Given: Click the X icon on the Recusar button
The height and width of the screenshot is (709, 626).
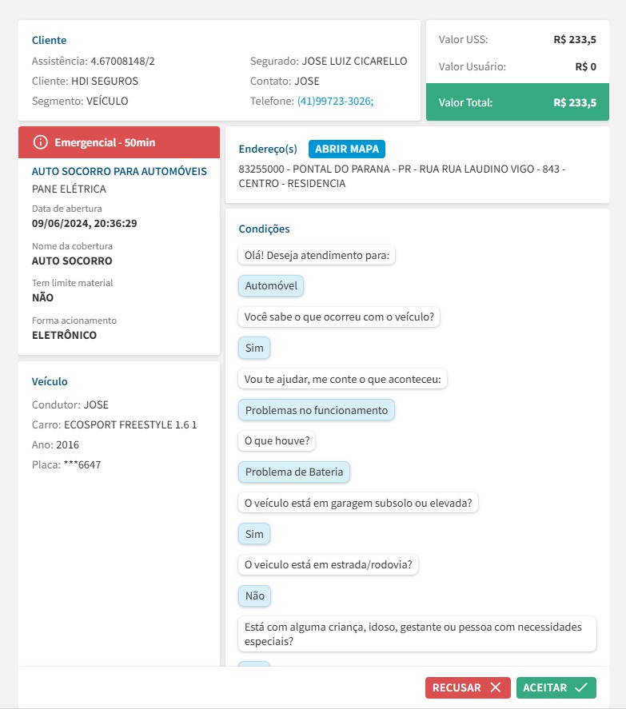Looking at the screenshot, I should [x=496, y=687].
